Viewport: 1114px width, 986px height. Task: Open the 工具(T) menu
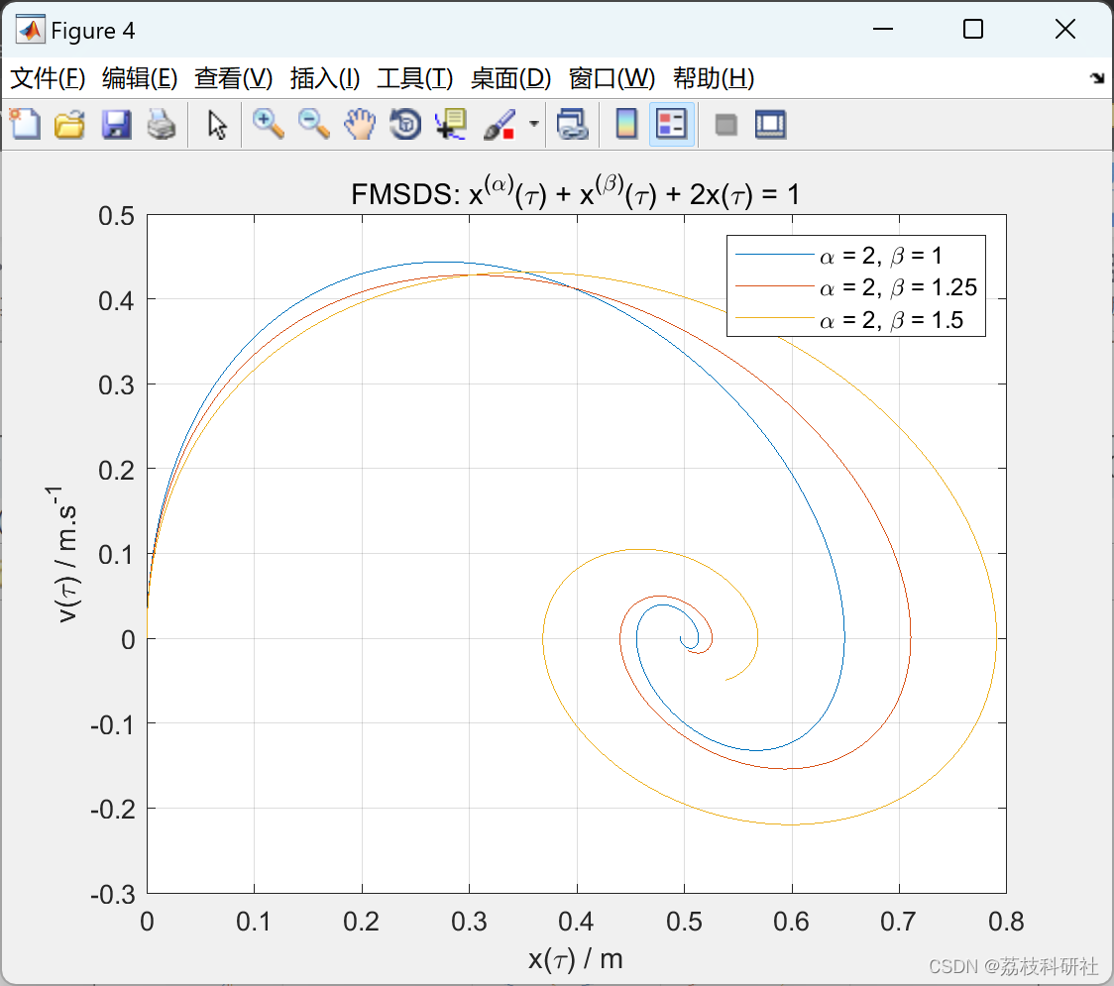[x=415, y=78]
